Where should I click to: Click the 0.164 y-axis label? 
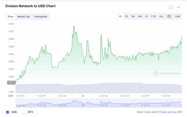(x=11, y=54)
